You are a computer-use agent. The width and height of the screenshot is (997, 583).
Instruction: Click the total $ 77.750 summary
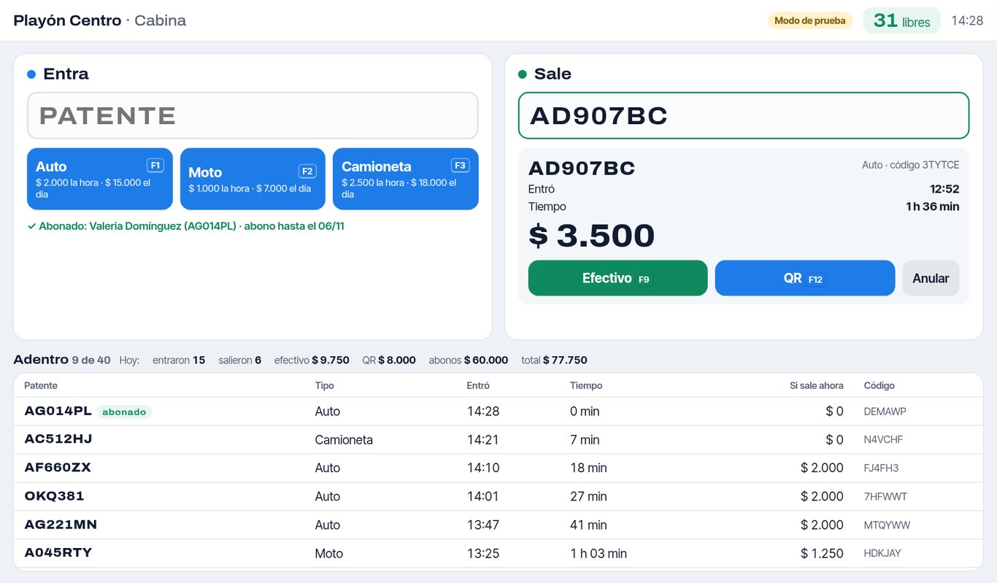click(554, 360)
